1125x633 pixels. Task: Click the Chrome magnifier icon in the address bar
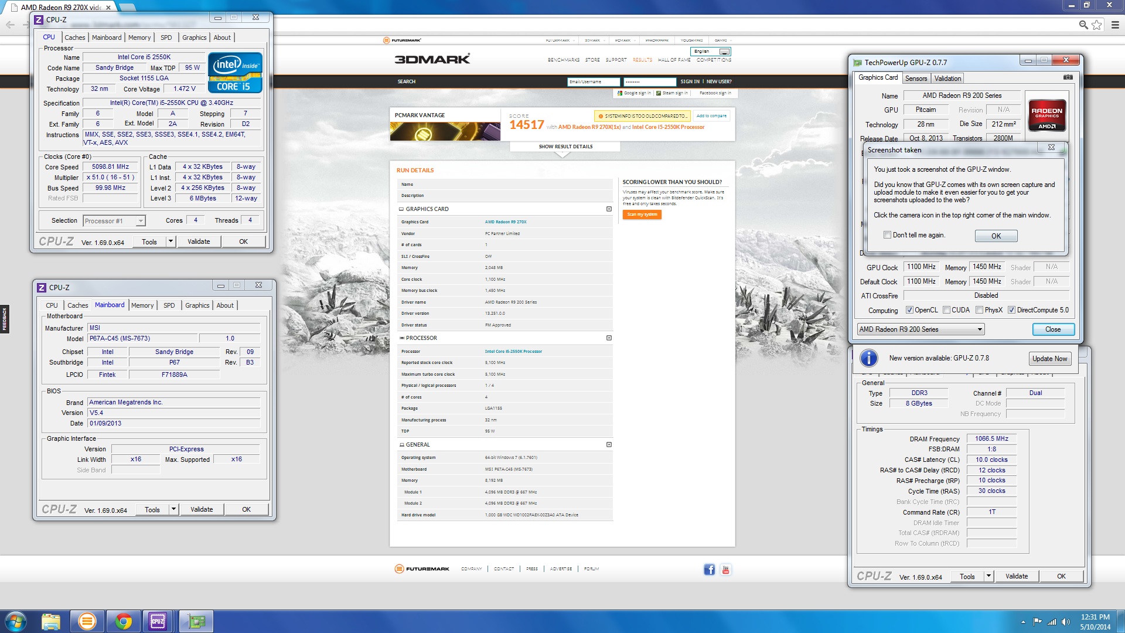tap(1083, 25)
